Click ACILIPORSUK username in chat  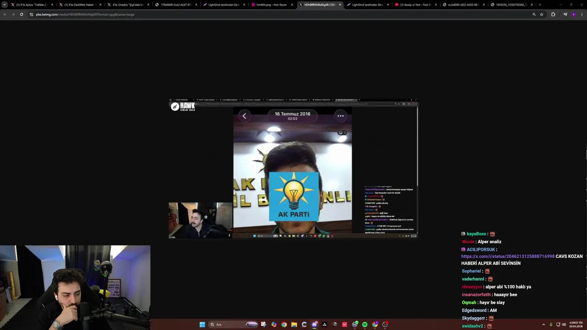[x=481, y=250]
